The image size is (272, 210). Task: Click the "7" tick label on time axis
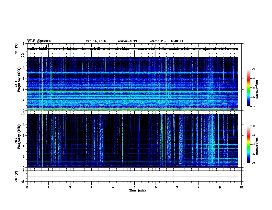(177, 187)
